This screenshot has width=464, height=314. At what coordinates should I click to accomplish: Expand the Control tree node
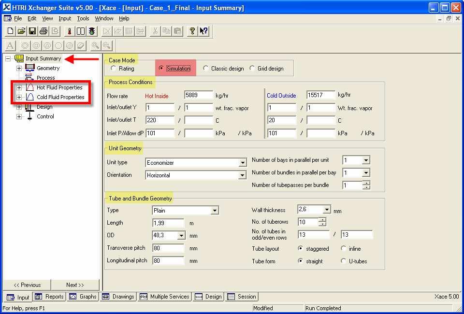[x=19, y=116]
